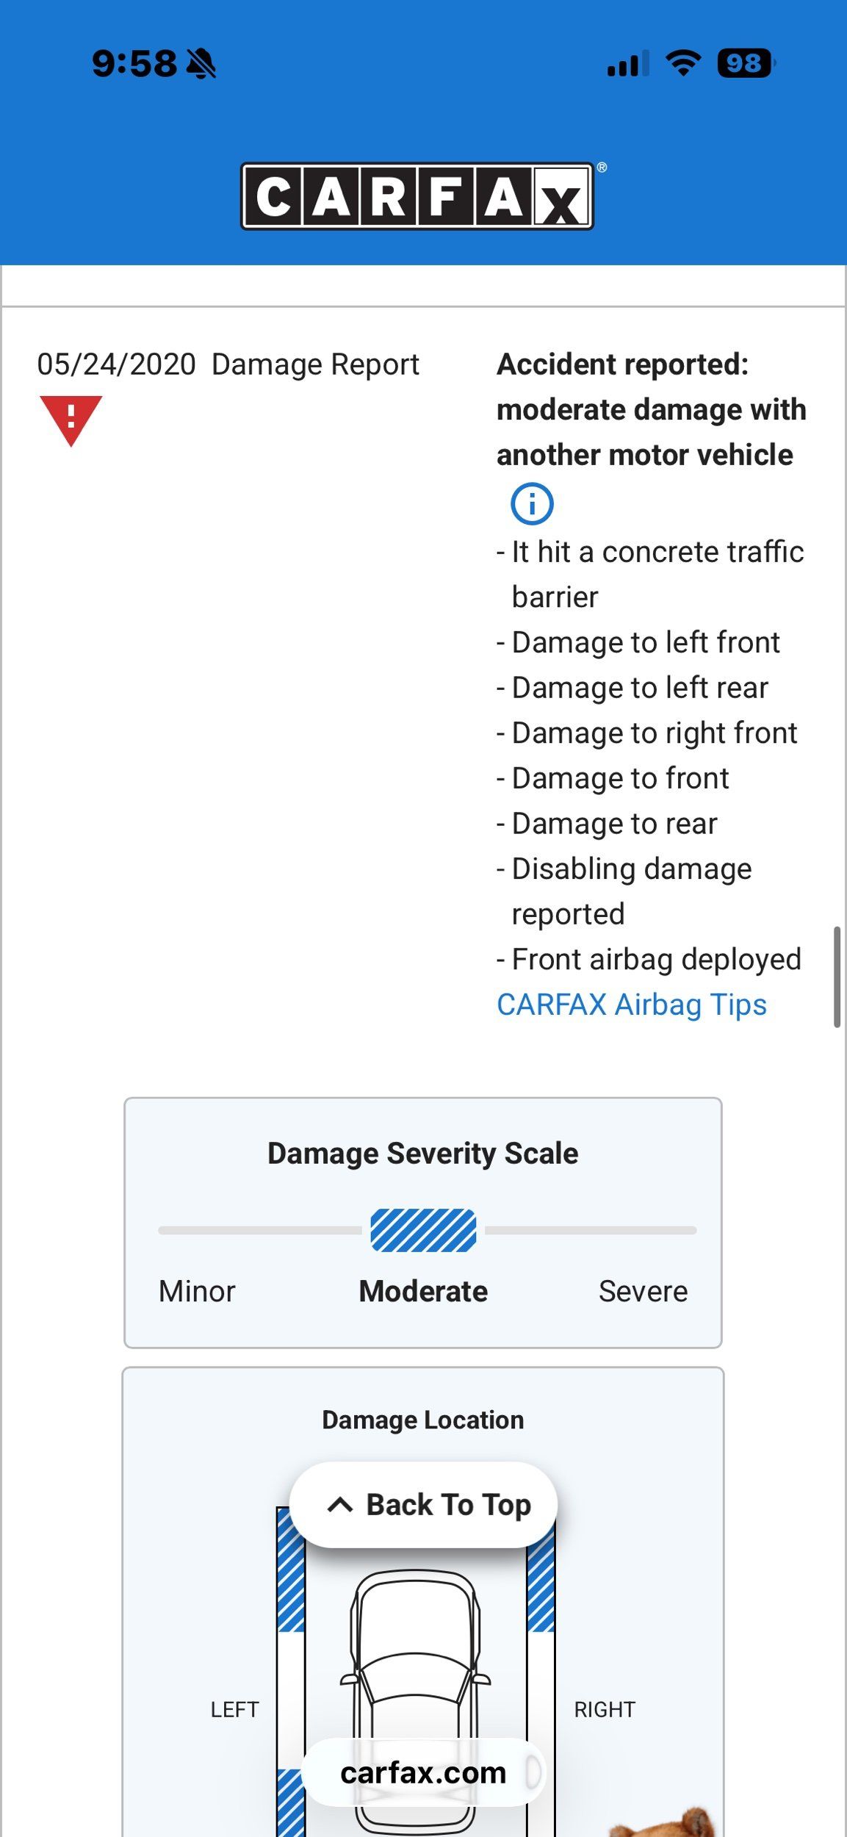Tap the carfax.com address bar
The width and height of the screenshot is (847, 1837).
click(x=423, y=1773)
